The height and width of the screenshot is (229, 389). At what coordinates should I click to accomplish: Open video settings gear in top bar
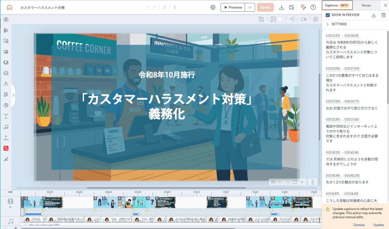click(213, 7)
